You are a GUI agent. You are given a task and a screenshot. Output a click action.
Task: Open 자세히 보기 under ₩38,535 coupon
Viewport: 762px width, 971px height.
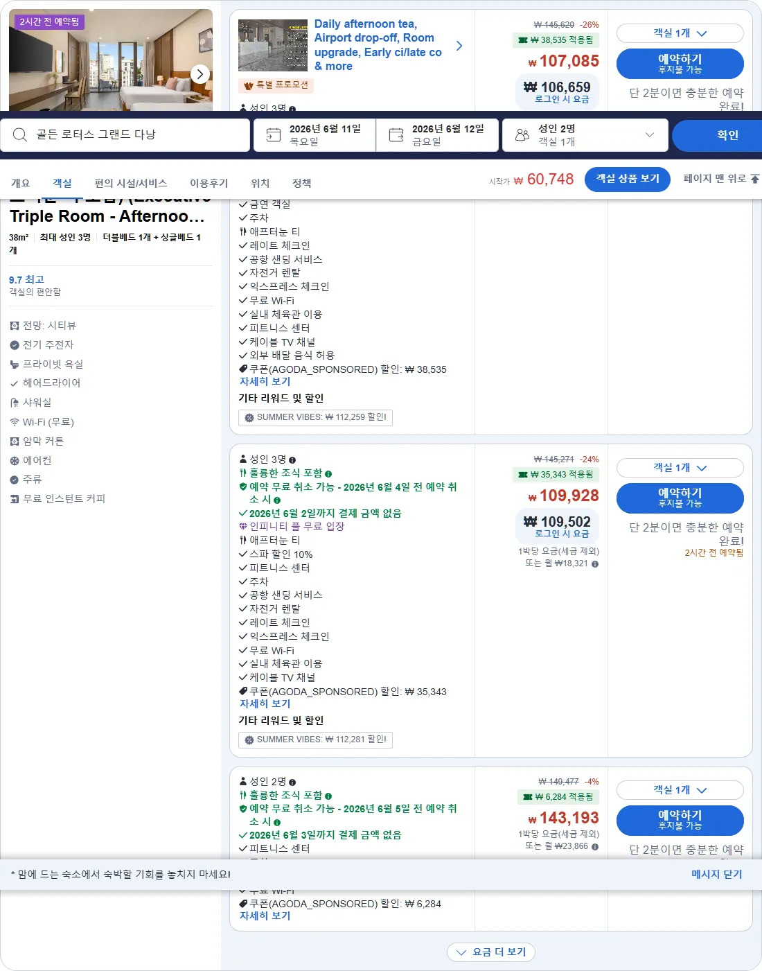[x=265, y=382]
